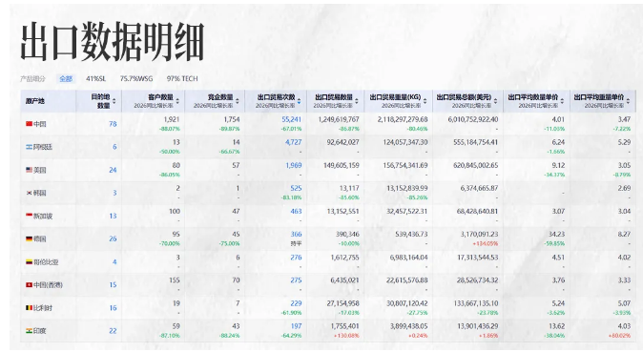Open export trade count 55,241 link
Viewport: 643px width, 352px height.
[x=292, y=119]
